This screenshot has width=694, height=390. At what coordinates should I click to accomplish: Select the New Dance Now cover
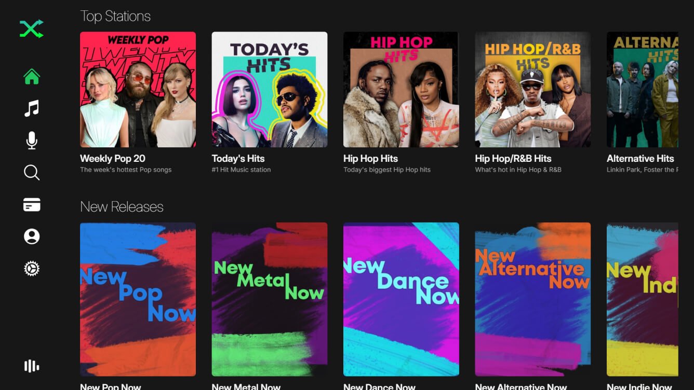[x=401, y=299]
